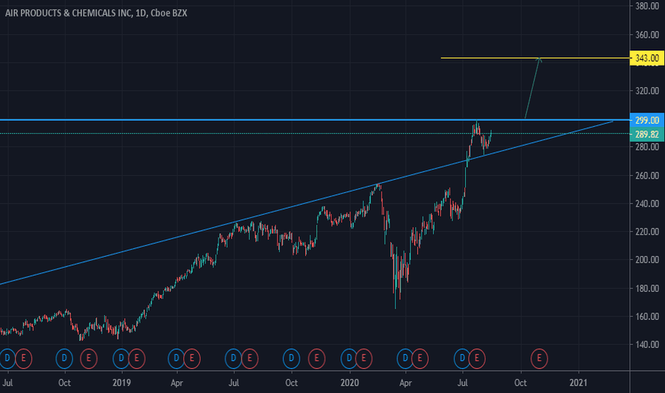This screenshot has width=665, height=393.
Task: Click the 200.00 price axis label
Action: pos(647,260)
